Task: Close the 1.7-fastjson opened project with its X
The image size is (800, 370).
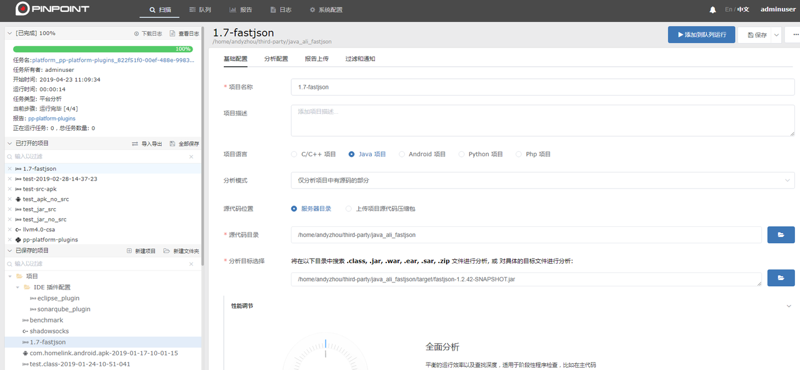Action: tap(9, 169)
